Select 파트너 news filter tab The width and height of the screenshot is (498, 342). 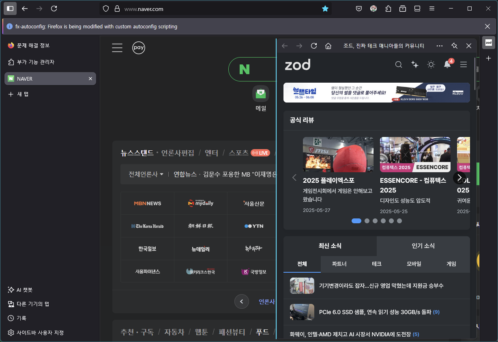339,264
